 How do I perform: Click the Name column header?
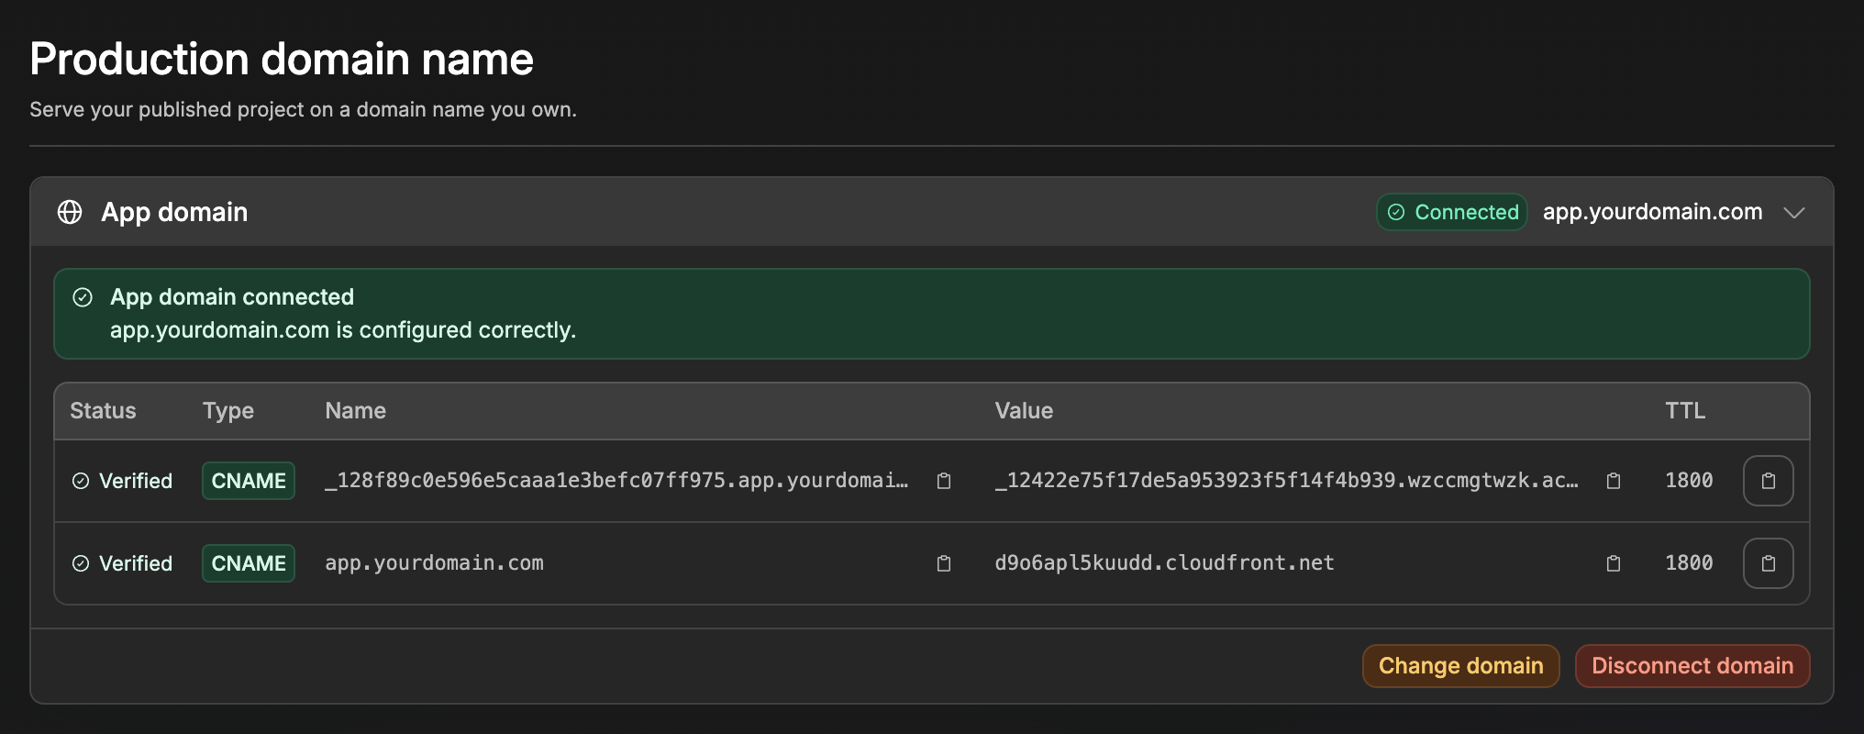[355, 411]
